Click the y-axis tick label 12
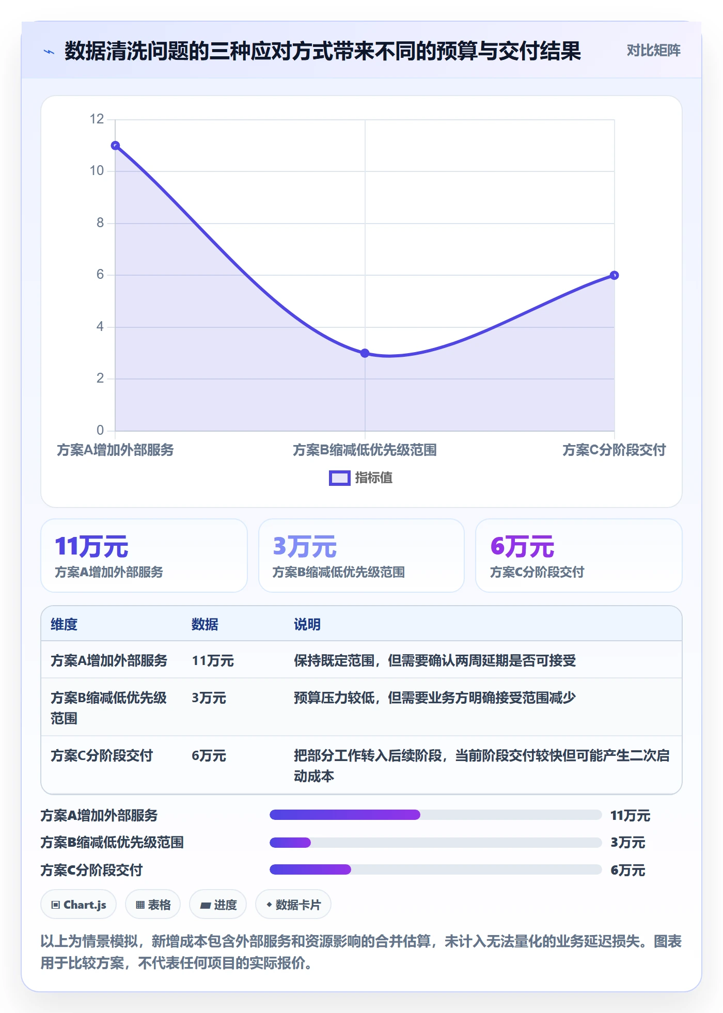Image resolution: width=723 pixels, height=1013 pixels. (x=97, y=119)
